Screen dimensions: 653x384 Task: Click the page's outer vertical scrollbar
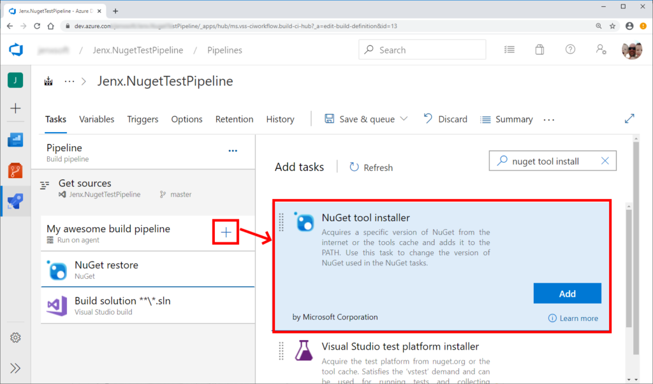(636, 247)
